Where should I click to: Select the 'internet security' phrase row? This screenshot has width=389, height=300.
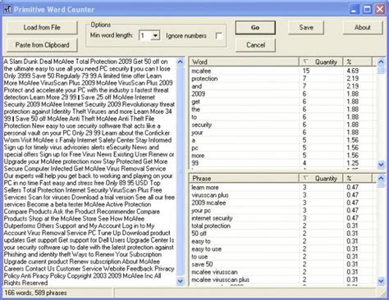(x=283, y=218)
